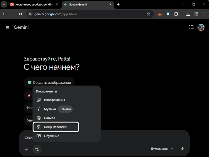The height and width of the screenshot is (157, 209).
Task: Click the heading С чего начнем?
Action: [51, 67]
